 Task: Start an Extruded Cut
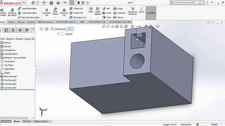pos(47,12)
